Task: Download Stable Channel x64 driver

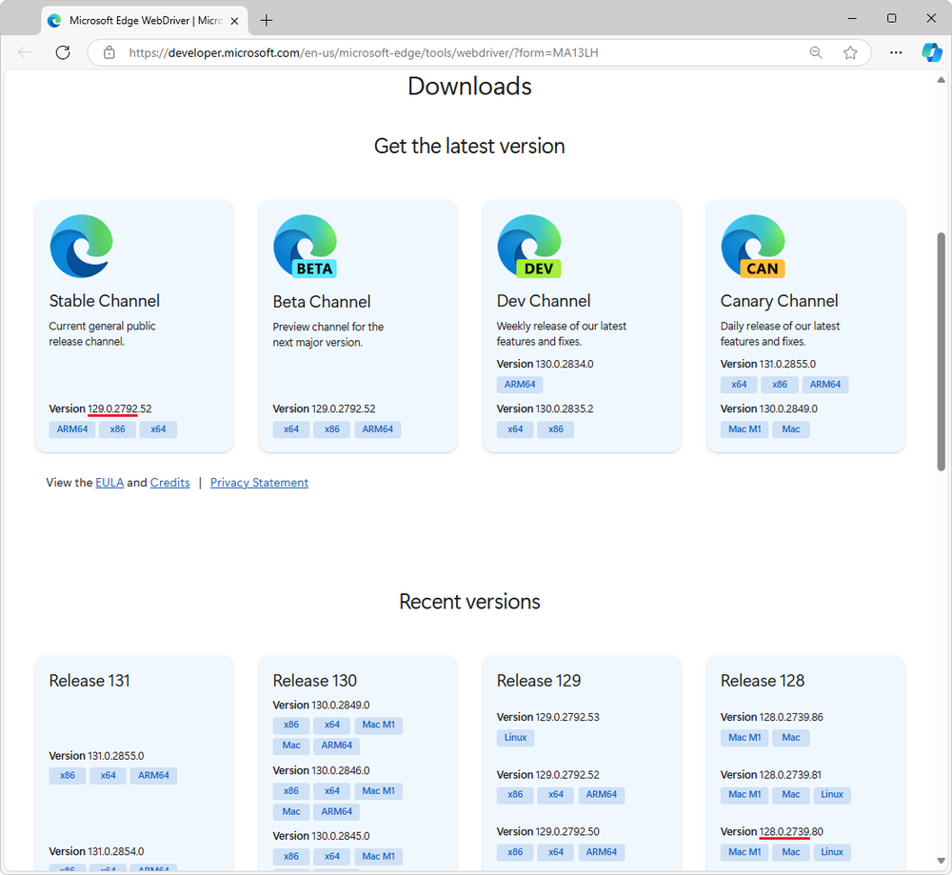Action: (158, 429)
